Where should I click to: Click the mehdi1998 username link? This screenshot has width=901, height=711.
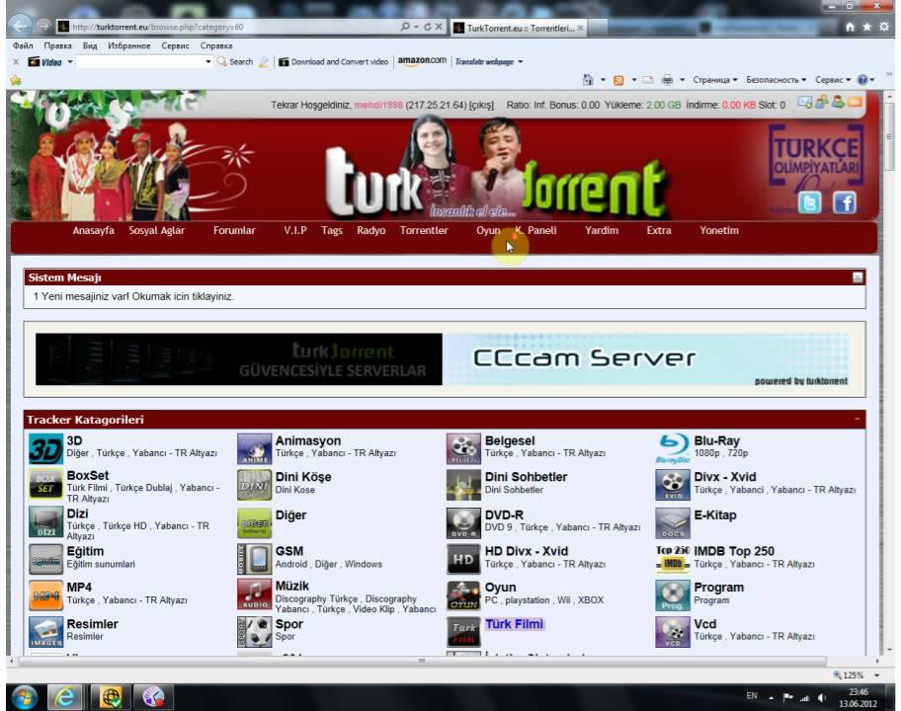[x=378, y=105]
